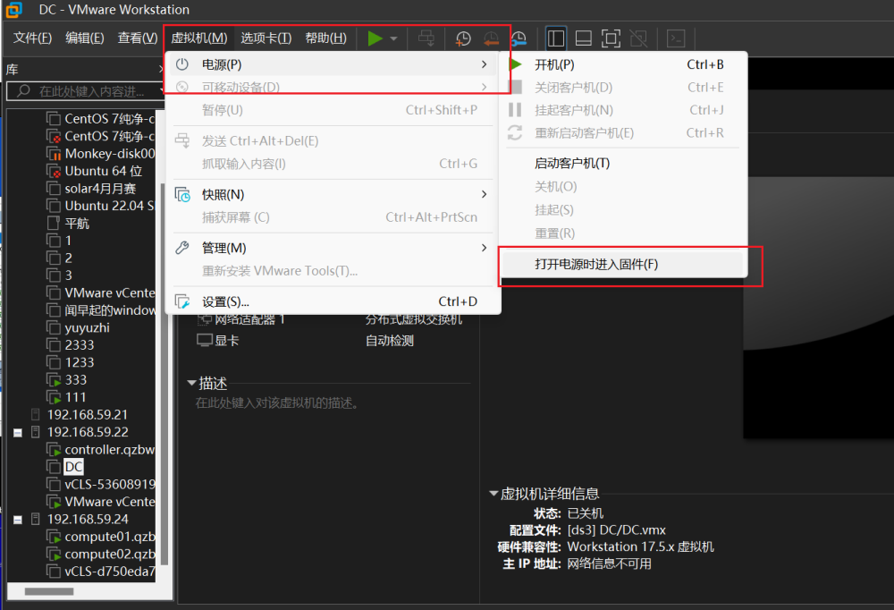Toggle the library sidebar view icon
894x610 pixels.
click(556, 38)
